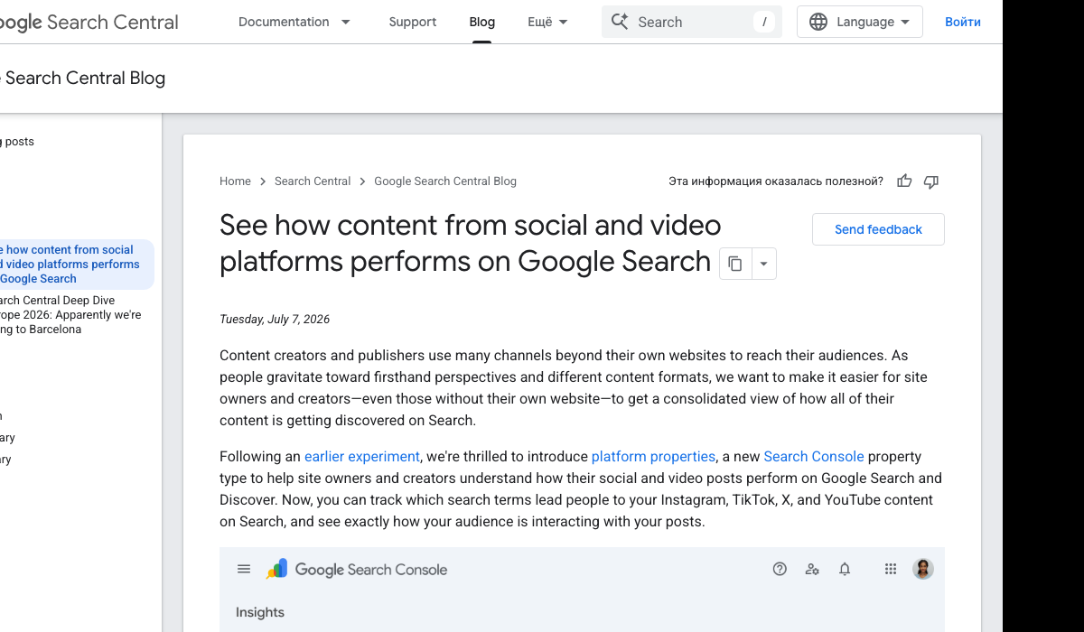Click the article title heading
Screen dimensions: 1084x632
point(471,243)
